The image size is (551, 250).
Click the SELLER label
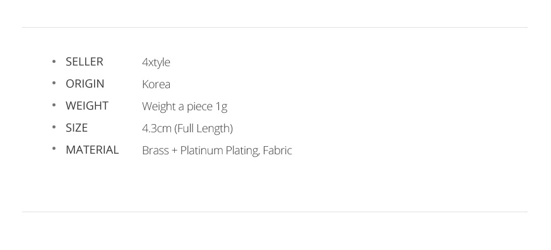point(85,62)
